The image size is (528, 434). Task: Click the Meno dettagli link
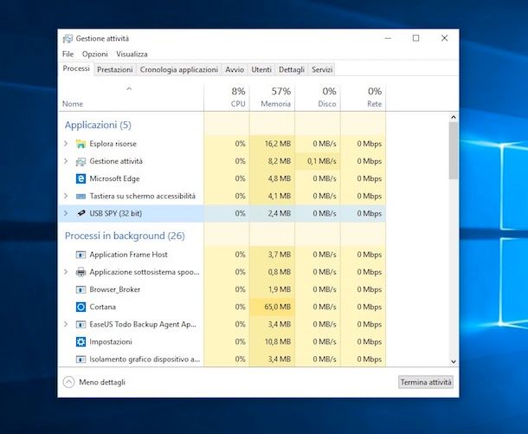102,382
